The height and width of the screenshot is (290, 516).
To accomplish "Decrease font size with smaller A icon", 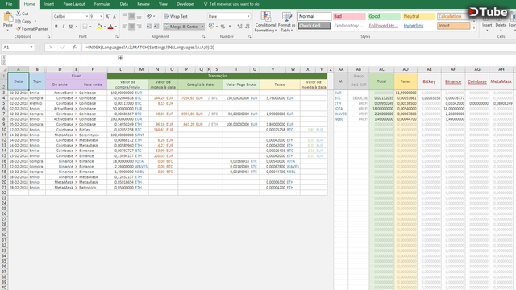I will 114,16.
